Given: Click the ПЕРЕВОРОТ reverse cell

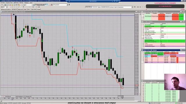Looking at the screenshot, I should coord(169,16).
